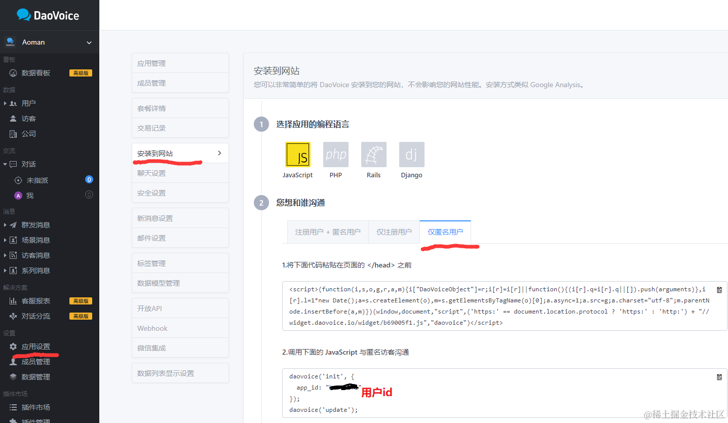The width and height of the screenshot is (728, 423).
Task: Choose Rails language icon
Action: point(374,155)
